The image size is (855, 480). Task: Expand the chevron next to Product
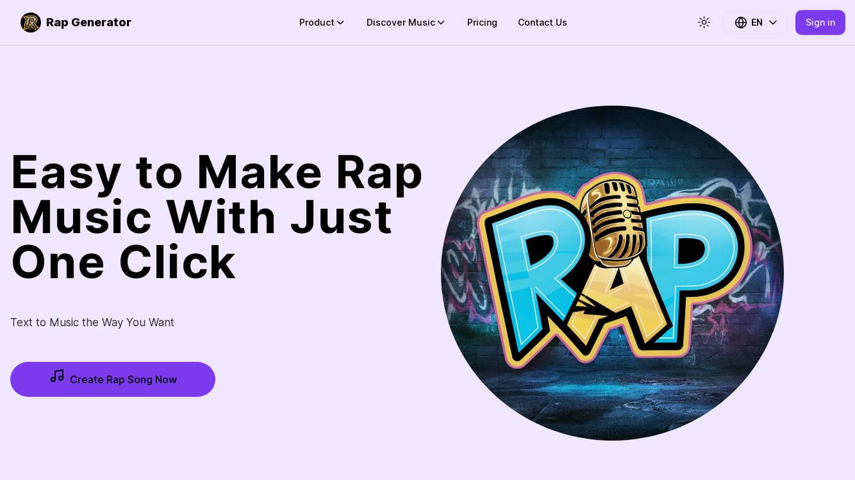(340, 23)
